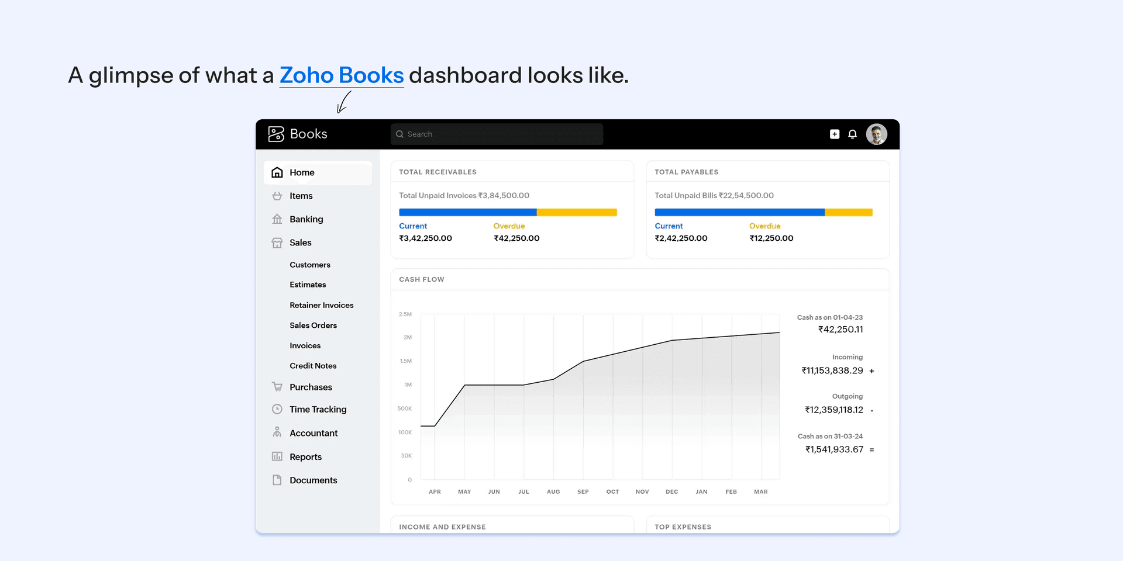The image size is (1123, 561).
Task: Click the Total Receivables progress bar
Action: (x=508, y=212)
